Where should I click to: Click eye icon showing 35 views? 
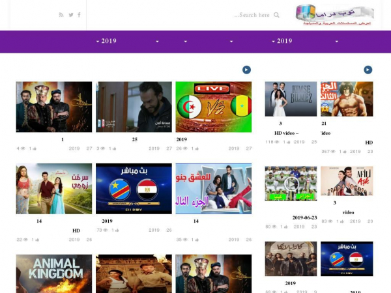click(x=185, y=240)
